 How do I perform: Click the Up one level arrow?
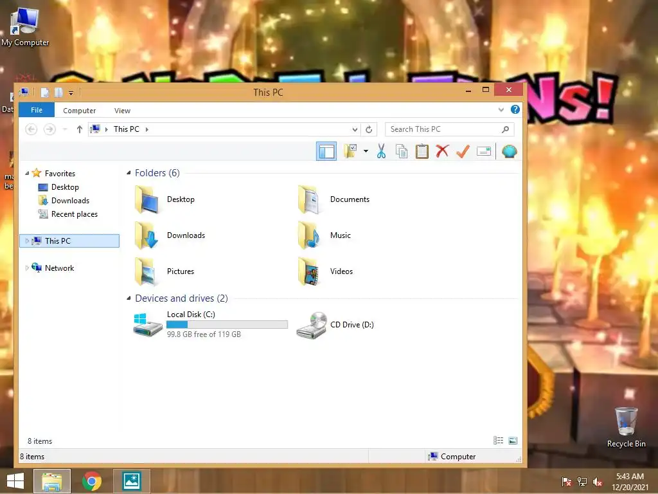[79, 129]
